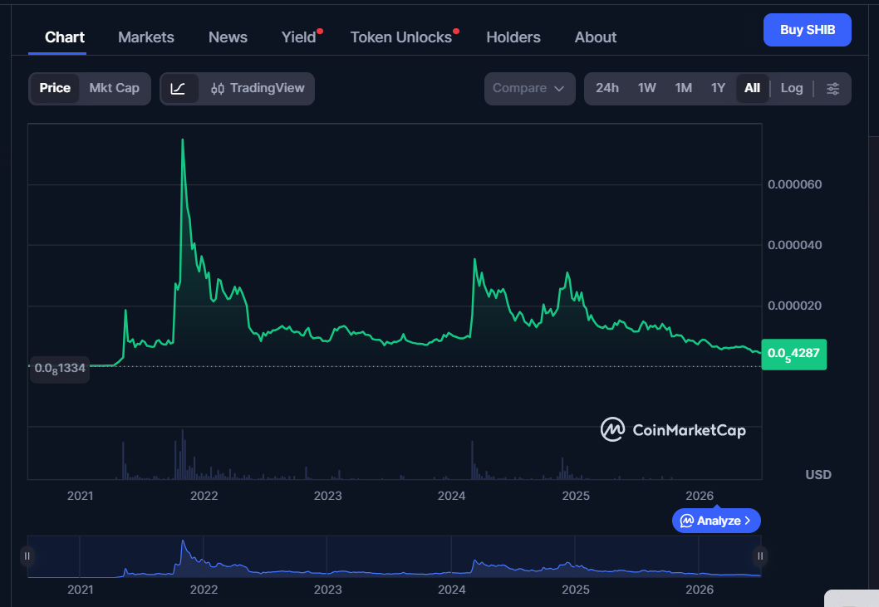Viewport: 879px width, 607px height.
Task: Click the starting price label 0.0₈1334
Action: (60, 369)
